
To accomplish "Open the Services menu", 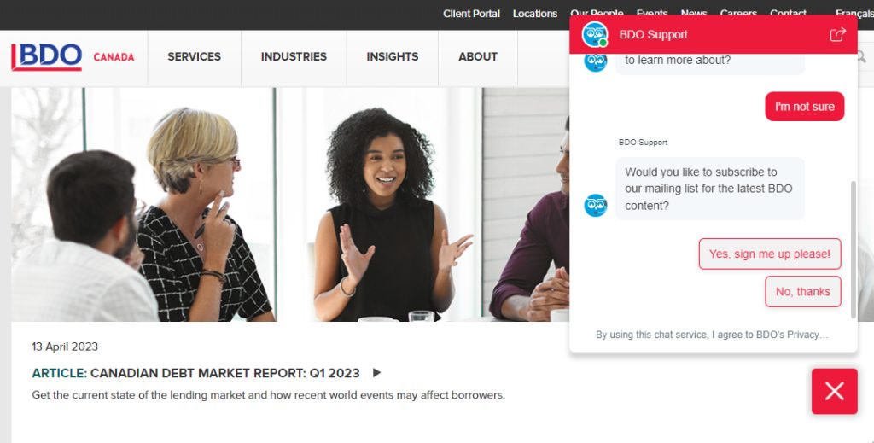I will [194, 57].
